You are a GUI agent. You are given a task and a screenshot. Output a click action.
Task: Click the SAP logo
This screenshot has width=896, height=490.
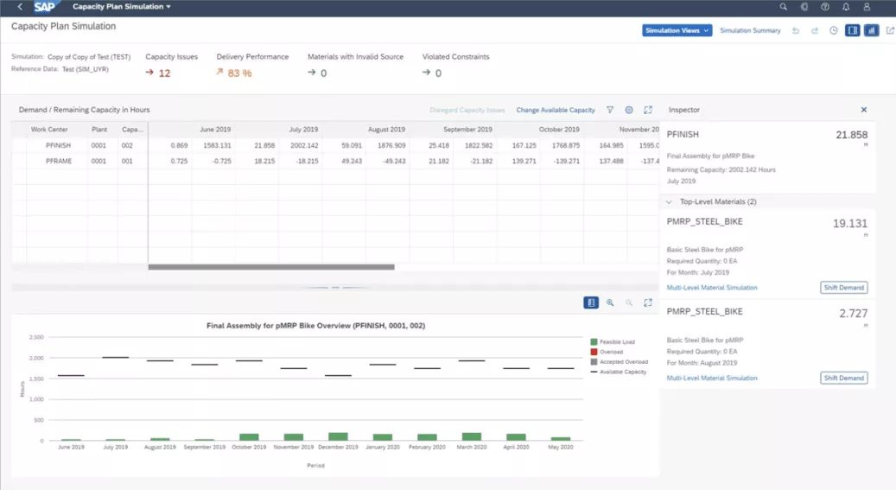point(45,7)
